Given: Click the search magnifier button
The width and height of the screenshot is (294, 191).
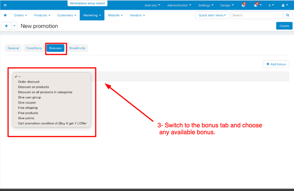Looking at the screenshot, I should click(287, 15).
